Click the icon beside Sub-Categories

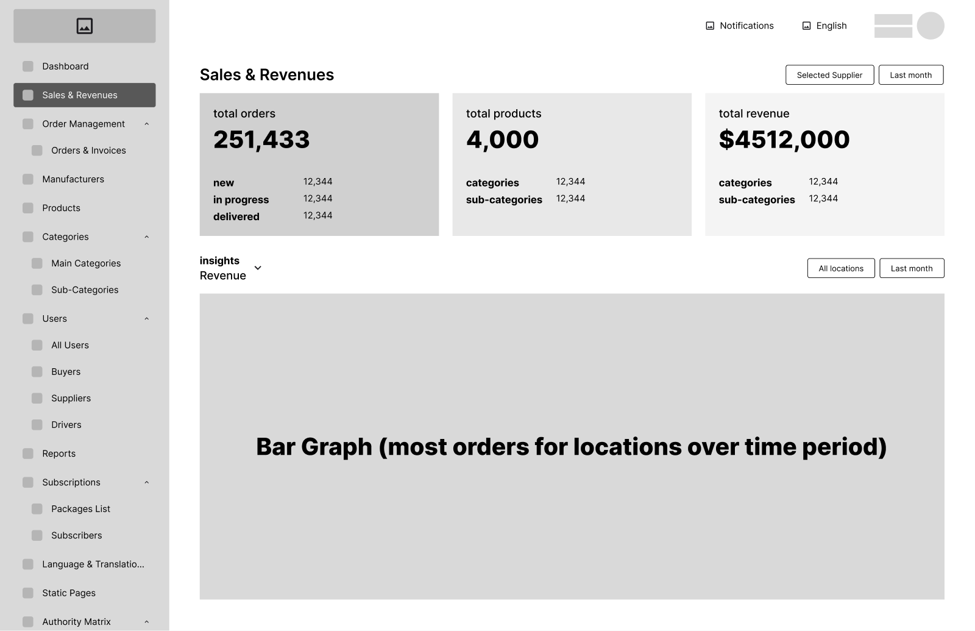[37, 290]
